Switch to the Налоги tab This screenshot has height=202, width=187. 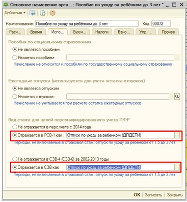point(102,32)
